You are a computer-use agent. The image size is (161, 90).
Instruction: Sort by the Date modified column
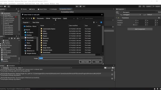click(73, 25)
